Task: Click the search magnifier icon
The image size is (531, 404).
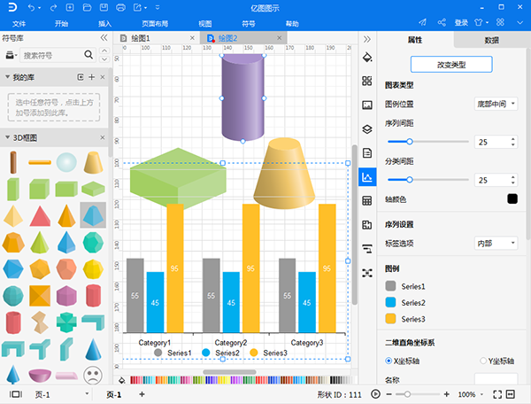Action: (88, 55)
